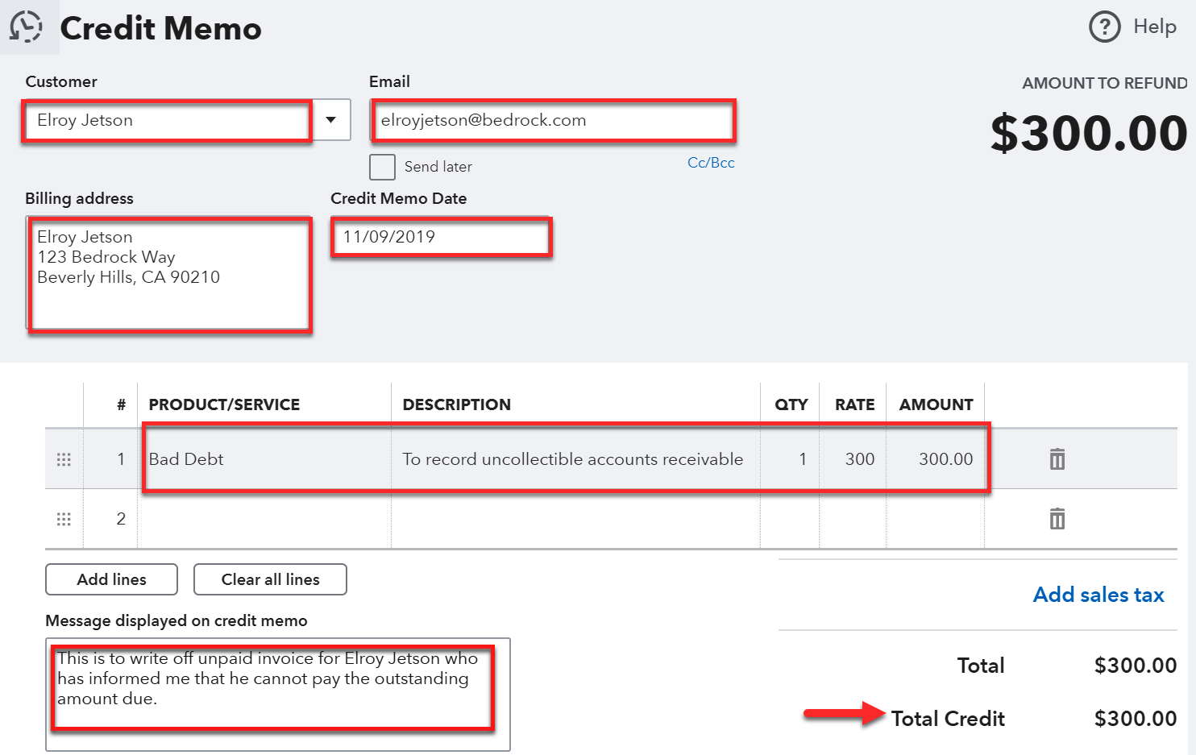Enable the Send later checkbox
This screenshot has height=755, width=1196.
click(x=382, y=167)
